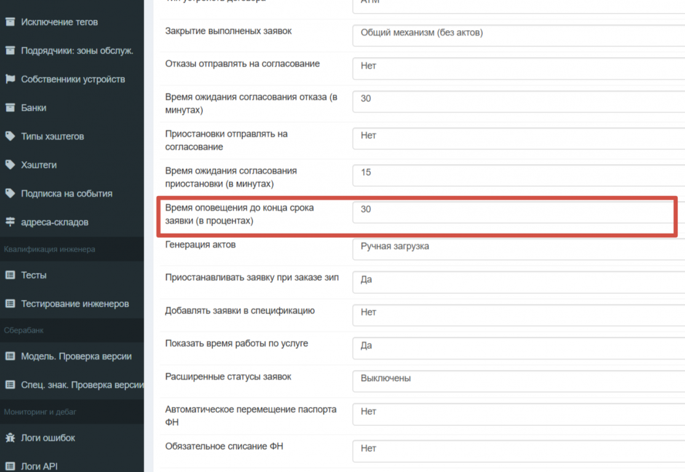Click the bug icon beside Логи ошибок
Image resolution: width=685 pixels, height=472 pixels.
tap(10, 438)
